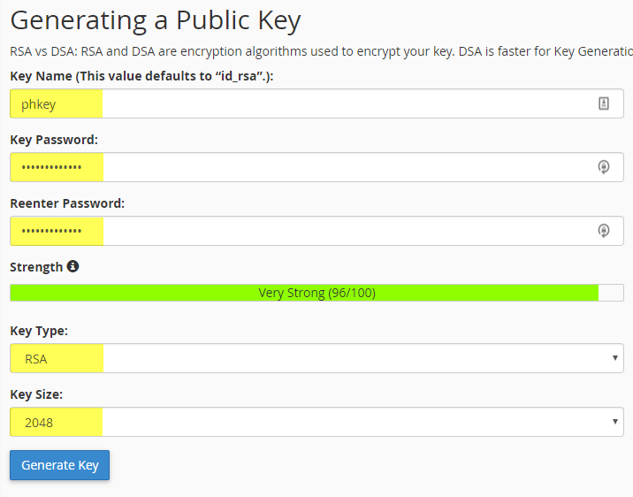Click the Key Type label
The width and height of the screenshot is (633, 497).
click(x=39, y=331)
